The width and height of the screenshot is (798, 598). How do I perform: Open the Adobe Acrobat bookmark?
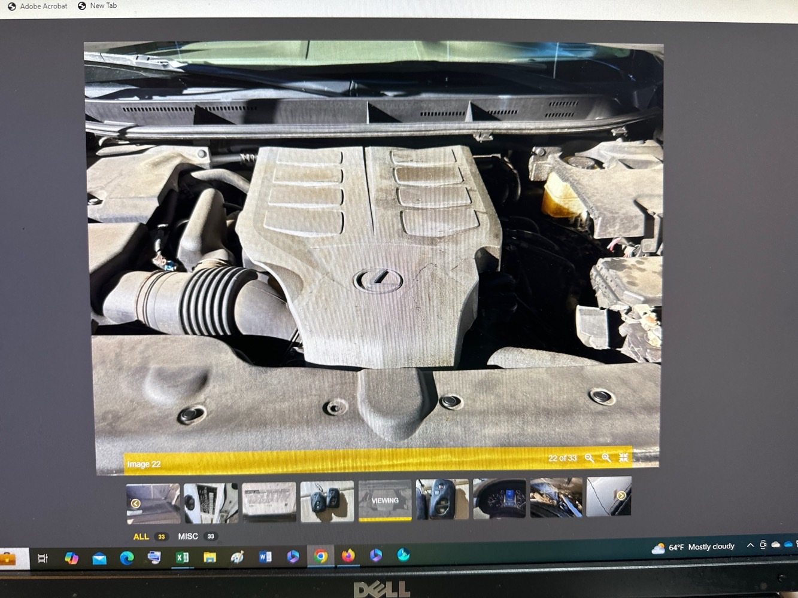coord(37,6)
